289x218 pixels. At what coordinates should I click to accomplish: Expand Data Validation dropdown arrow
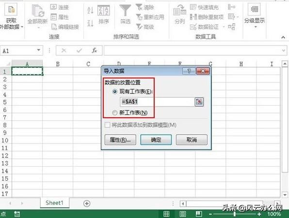pyautogui.click(x=224, y=27)
